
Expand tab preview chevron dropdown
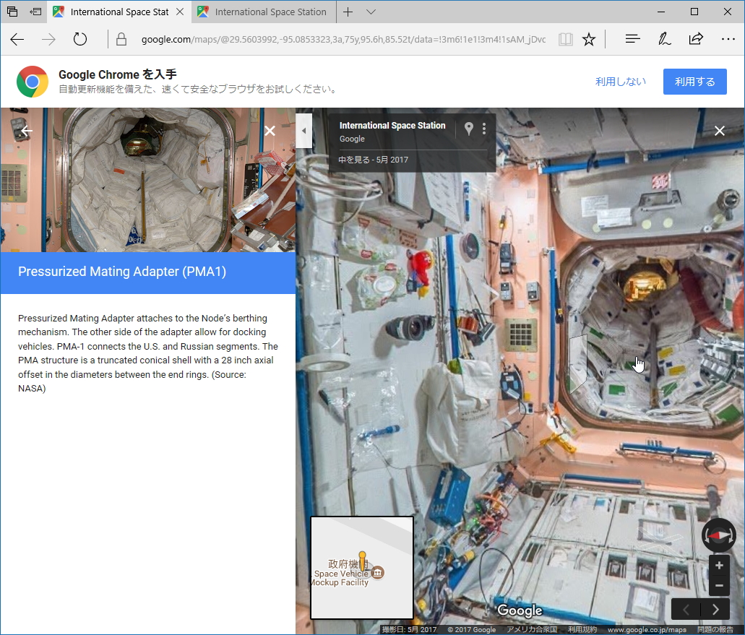(x=371, y=12)
